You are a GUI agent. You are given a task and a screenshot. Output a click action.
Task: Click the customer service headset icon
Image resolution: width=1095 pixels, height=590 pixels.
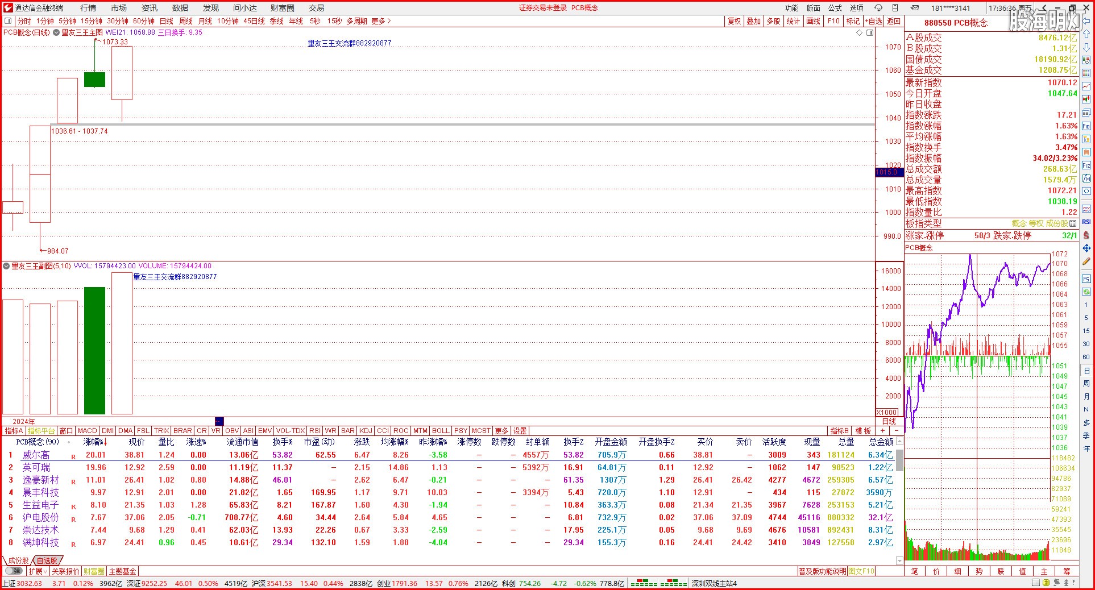(878, 8)
